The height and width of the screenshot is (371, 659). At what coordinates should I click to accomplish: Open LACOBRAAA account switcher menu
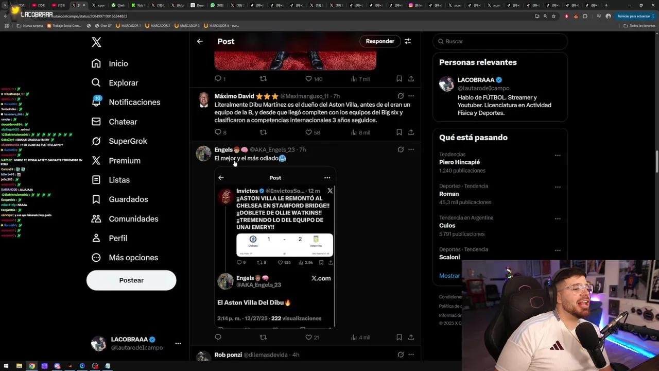pos(136,343)
